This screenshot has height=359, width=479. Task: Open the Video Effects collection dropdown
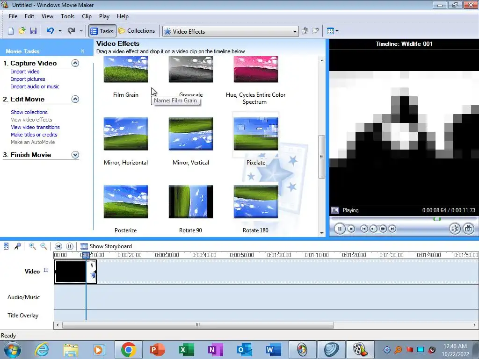(x=295, y=31)
